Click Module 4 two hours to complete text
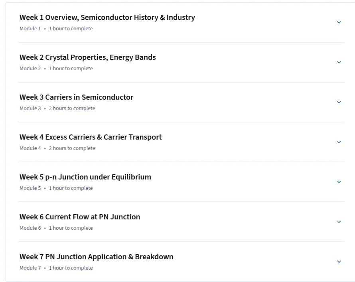This screenshot has height=282, width=355. (x=57, y=148)
